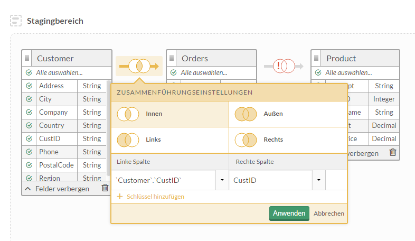Click the Product table grid icon

[x=317, y=58]
